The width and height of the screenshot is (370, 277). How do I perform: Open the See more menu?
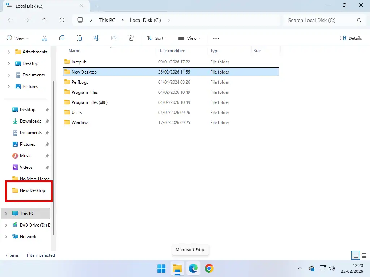click(x=216, y=38)
